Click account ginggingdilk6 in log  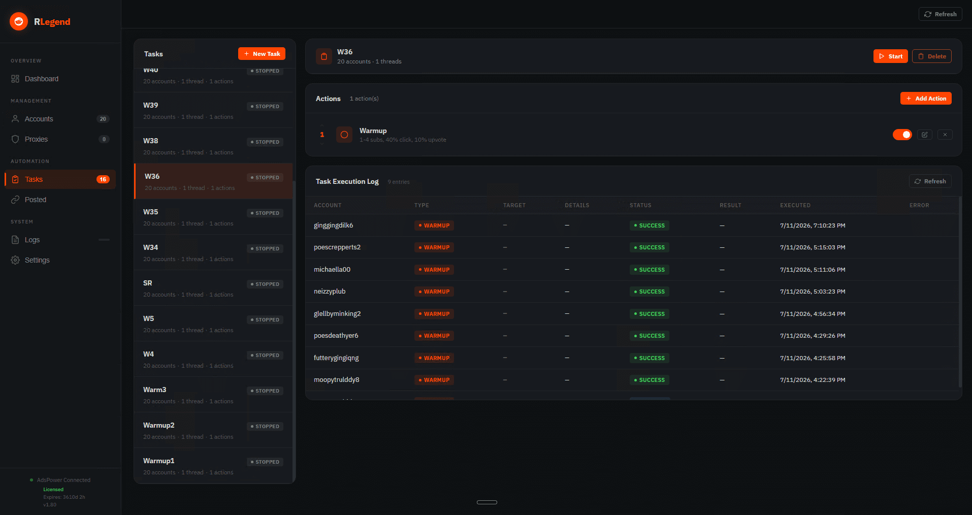click(x=333, y=226)
